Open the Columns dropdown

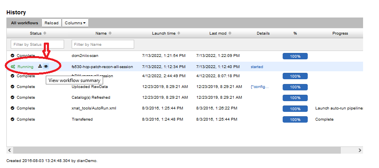(x=75, y=23)
